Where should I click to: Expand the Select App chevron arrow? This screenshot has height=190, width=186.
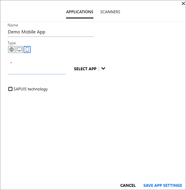103,69
